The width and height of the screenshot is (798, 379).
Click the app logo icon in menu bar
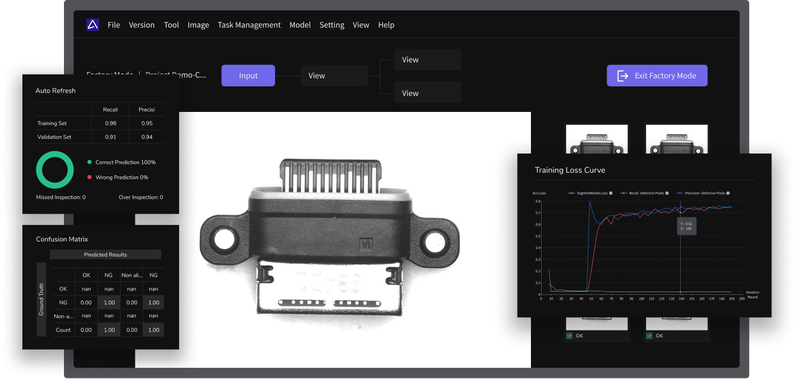coord(93,25)
